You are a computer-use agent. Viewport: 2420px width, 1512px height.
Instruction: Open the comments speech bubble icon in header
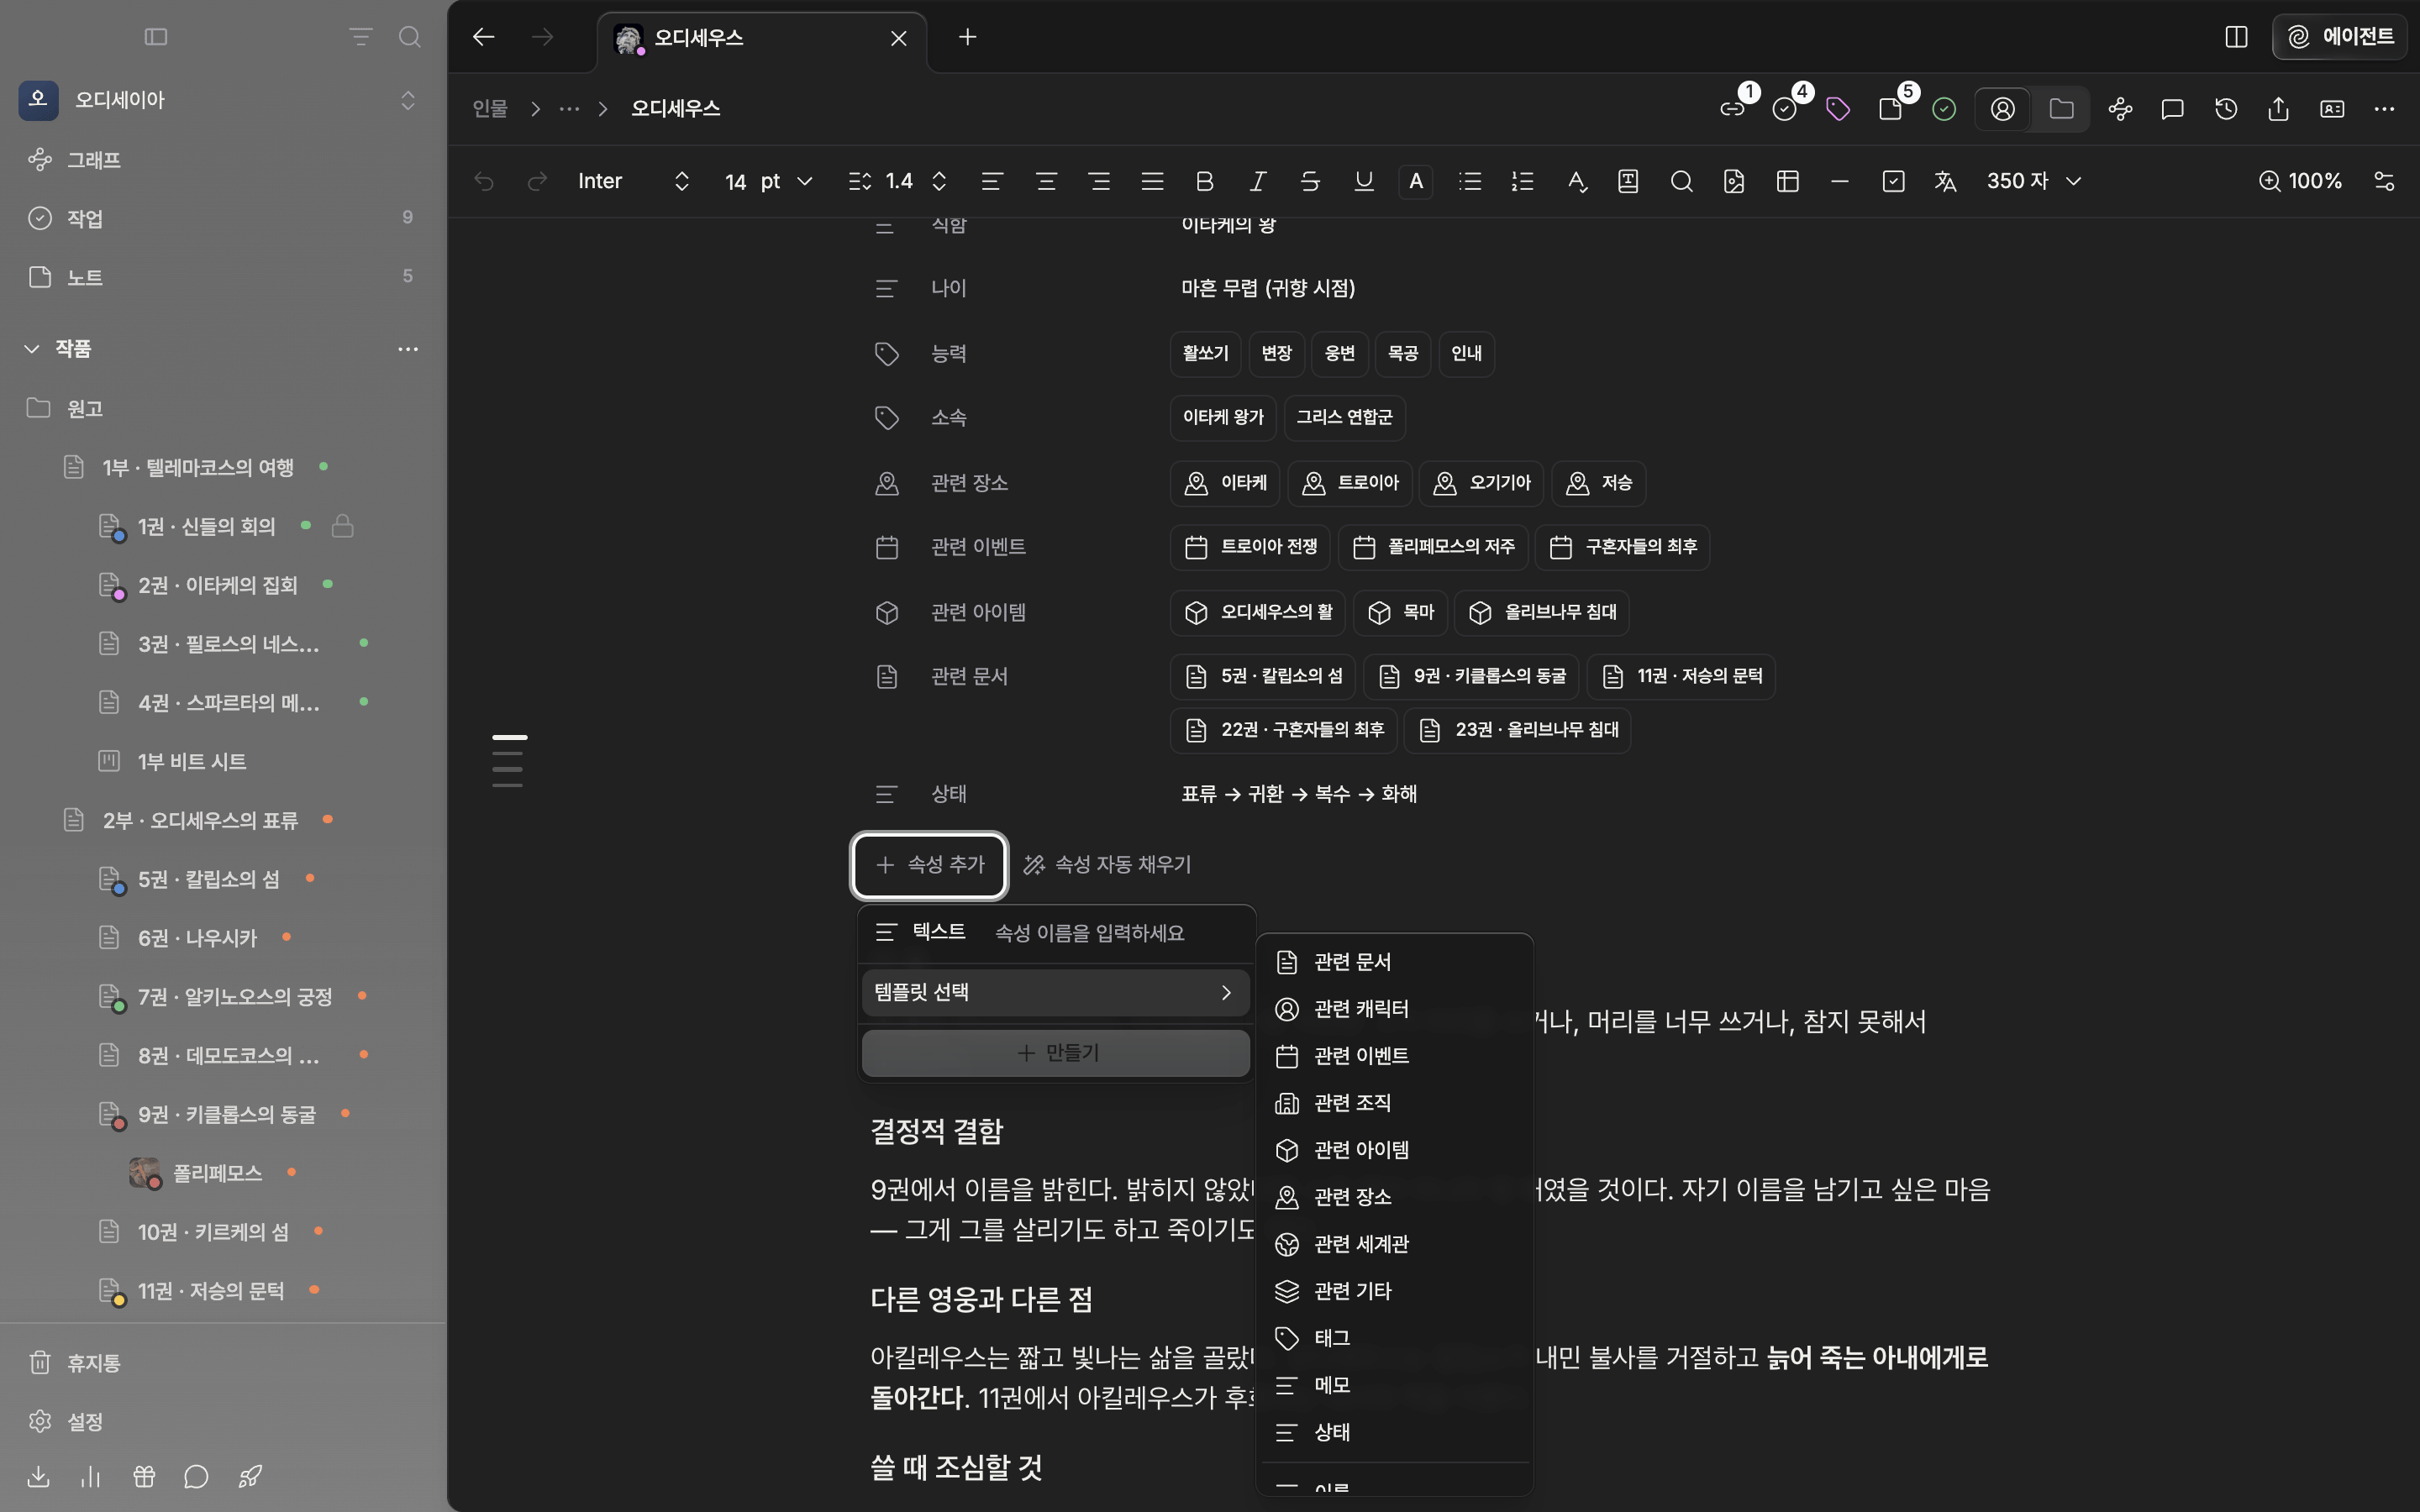pyautogui.click(x=2172, y=109)
